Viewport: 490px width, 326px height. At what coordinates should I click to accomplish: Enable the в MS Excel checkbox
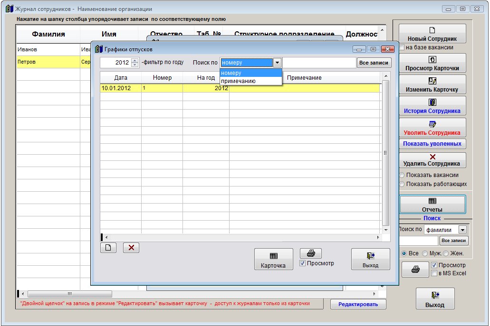(434, 273)
